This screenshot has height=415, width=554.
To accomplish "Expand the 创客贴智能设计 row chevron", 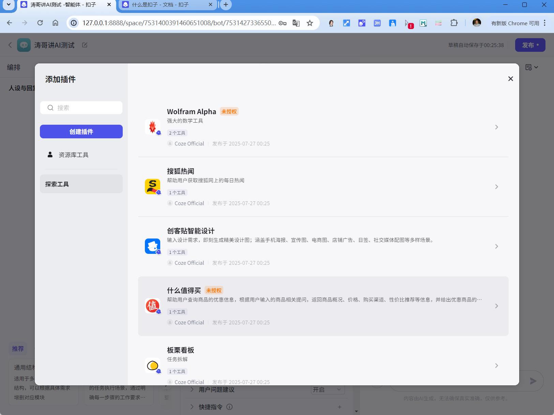I will tap(497, 246).
